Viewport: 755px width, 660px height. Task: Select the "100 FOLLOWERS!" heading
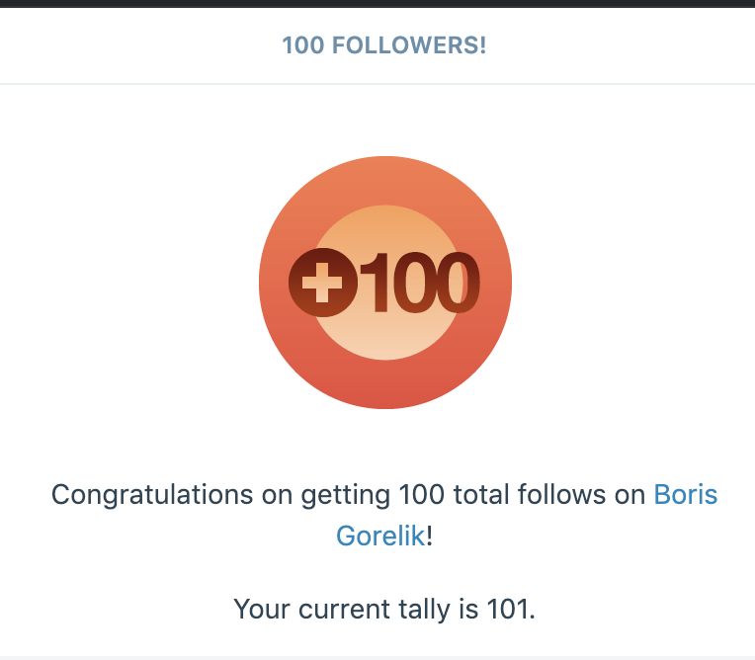[x=384, y=45]
